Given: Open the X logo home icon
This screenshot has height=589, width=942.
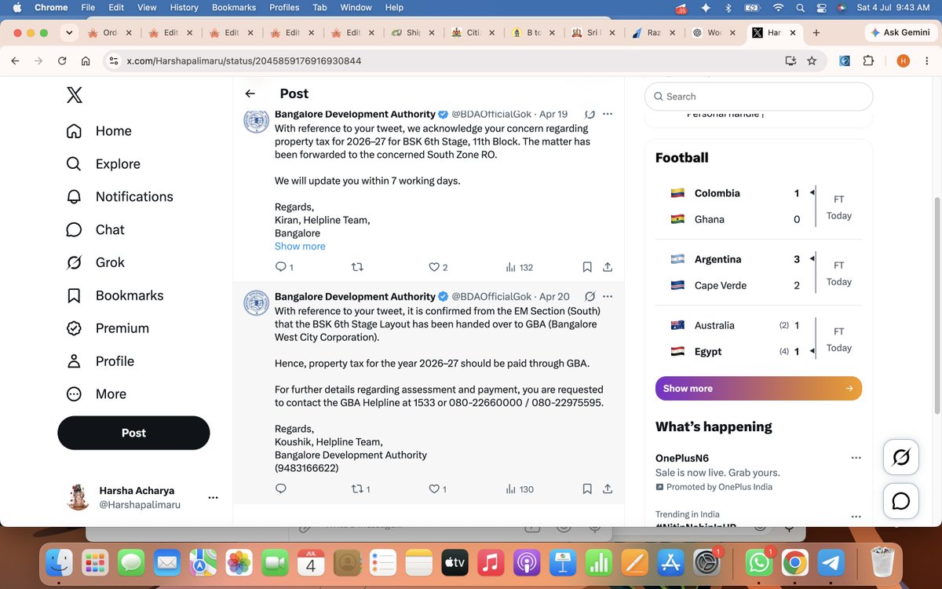Looking at the screenshot, I should [x=74, y=95].
